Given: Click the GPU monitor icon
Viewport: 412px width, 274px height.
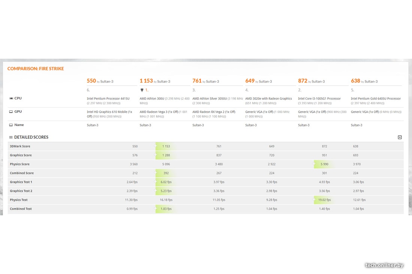Looking at the screenshot, I should (11, 112).
